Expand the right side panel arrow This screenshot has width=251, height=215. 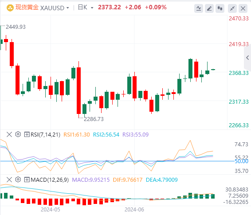click(247, 58)
